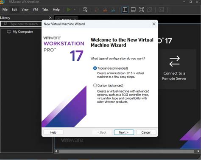Open the VM menu
The width and height of the screenshot is (201, 160).
[35, 10]
